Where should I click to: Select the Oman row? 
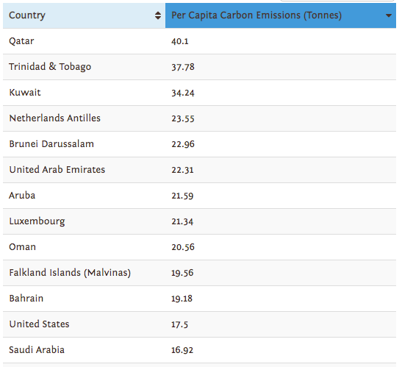(x=199, y=247)
